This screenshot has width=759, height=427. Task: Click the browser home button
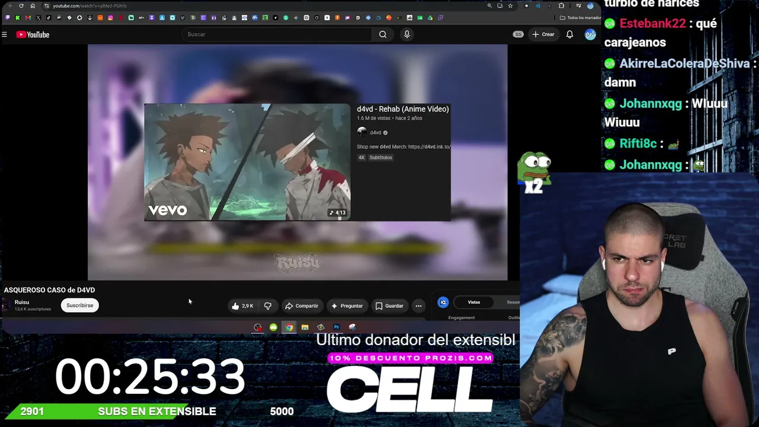(33, 6)
